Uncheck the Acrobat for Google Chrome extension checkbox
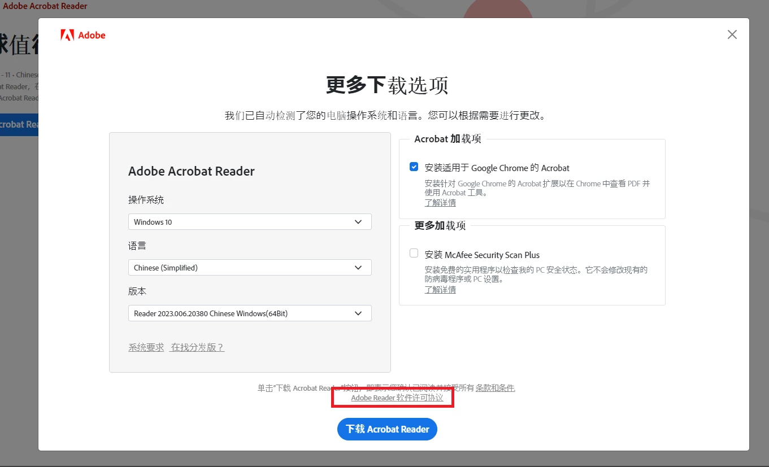Screen dimensions: 769x467 click(x=414, y=167)
